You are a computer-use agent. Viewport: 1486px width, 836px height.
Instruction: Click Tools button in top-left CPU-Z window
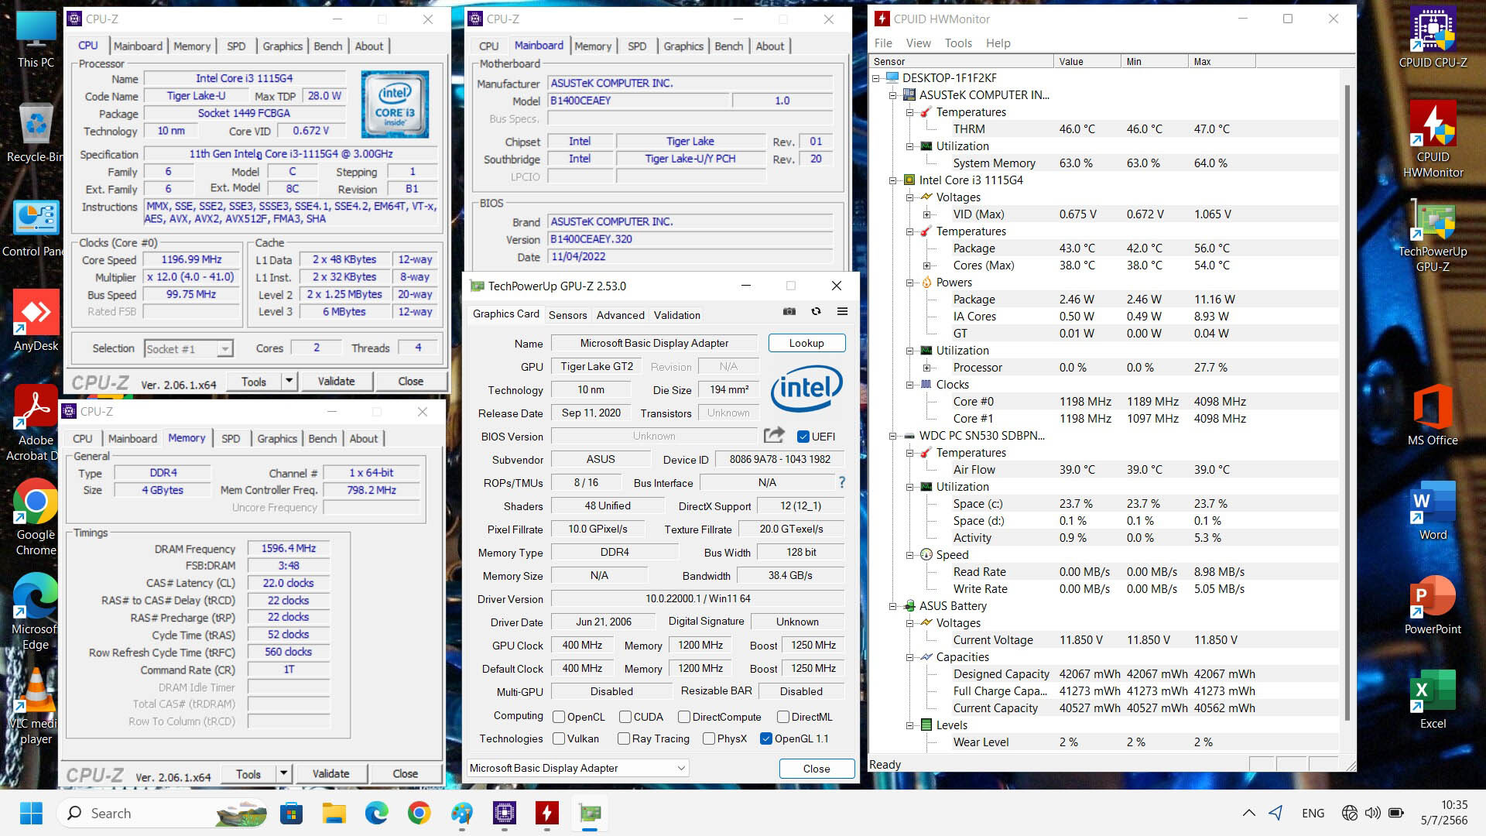pos(253,381)
